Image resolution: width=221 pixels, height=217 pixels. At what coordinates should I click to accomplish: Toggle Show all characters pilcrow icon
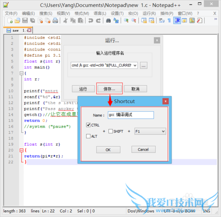point(169,20)
